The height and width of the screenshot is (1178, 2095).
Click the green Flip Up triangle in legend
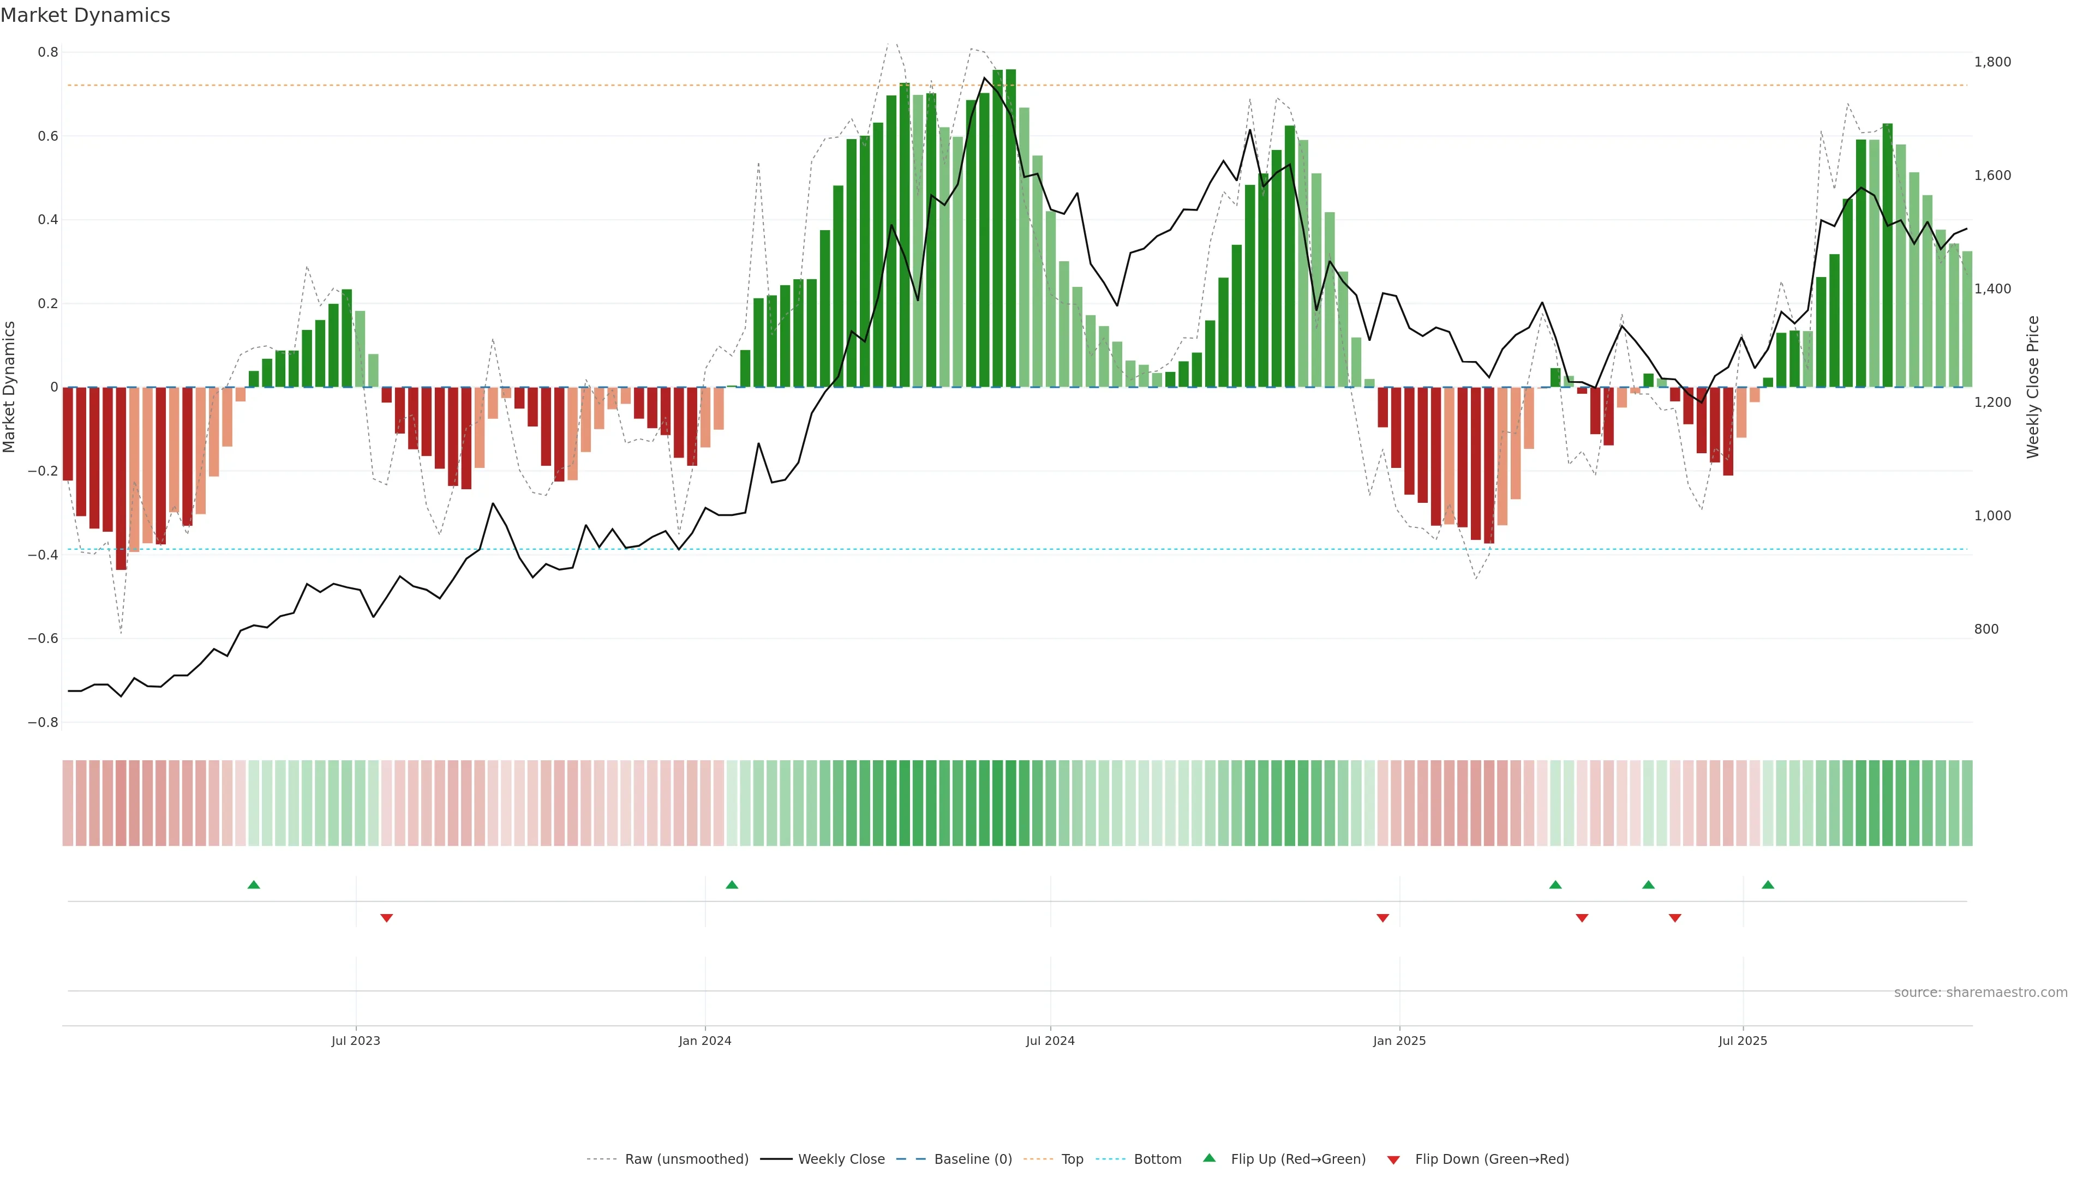click(x=1210, y=1158)
